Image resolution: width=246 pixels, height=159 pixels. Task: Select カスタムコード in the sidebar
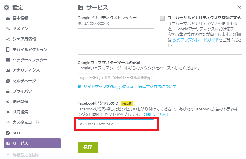tap(26, 122)
